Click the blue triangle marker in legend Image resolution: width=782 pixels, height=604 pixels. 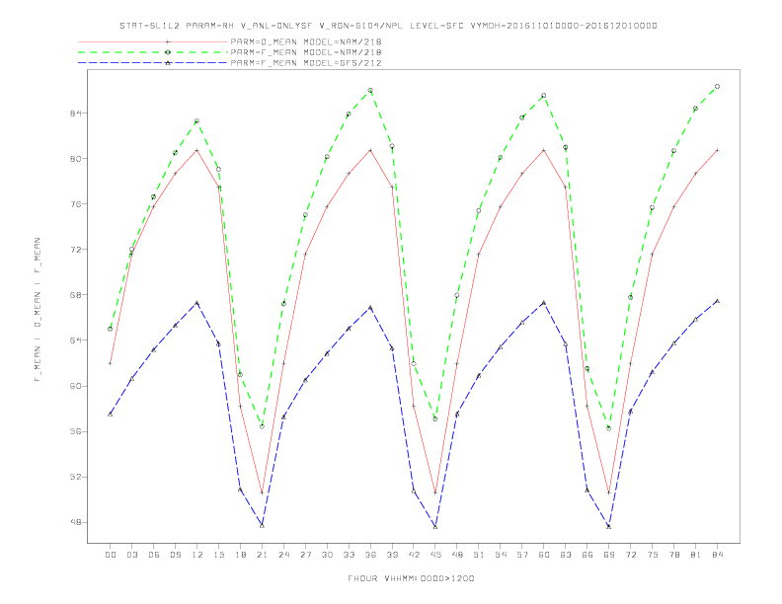coord(168,63)
